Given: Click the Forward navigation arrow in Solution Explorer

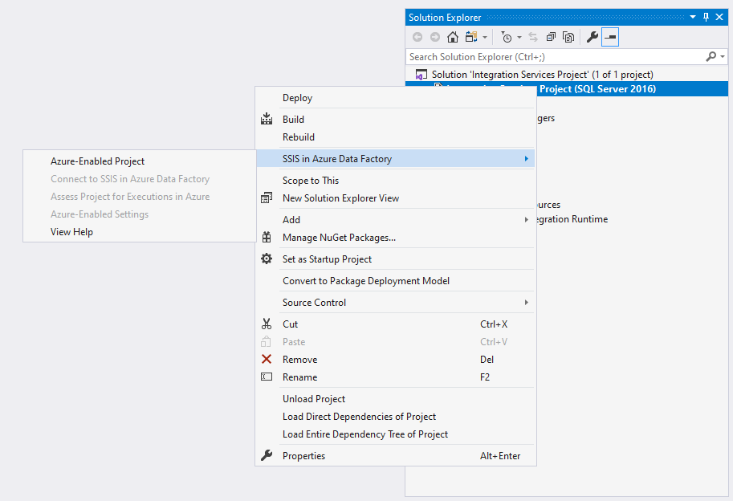Looking at the screenshot, I should 435,37.
